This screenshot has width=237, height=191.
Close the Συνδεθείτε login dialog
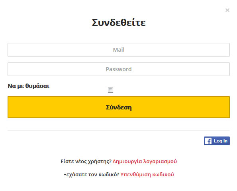tap(227, 10)
